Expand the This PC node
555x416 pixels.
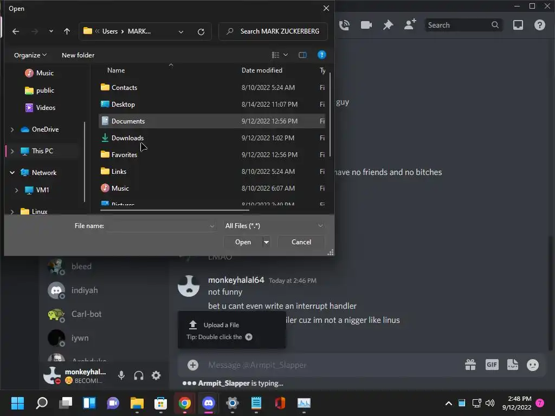(x=12, y=151)
